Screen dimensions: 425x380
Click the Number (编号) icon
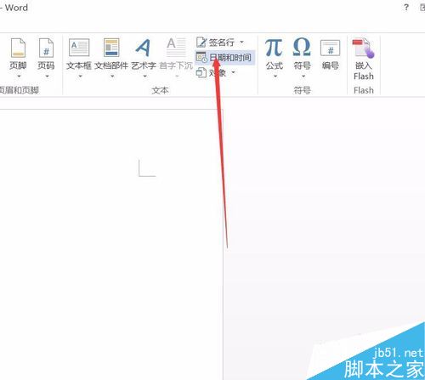(x=330, y=48)
